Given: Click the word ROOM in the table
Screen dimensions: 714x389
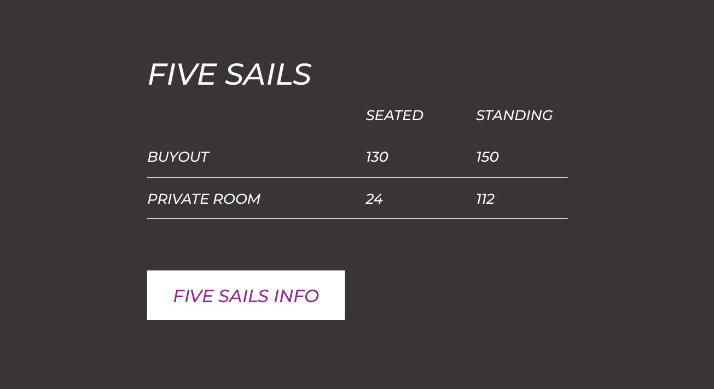Looking at the screenshot, I should coord(236,199).
